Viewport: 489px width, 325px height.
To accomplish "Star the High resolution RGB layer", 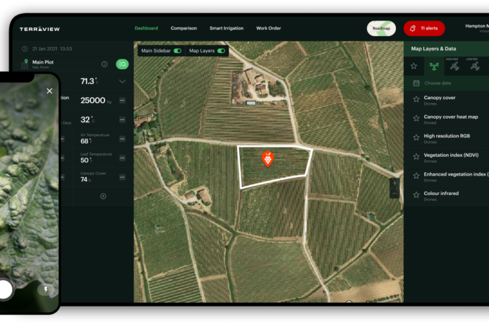I will pos(416,137).
